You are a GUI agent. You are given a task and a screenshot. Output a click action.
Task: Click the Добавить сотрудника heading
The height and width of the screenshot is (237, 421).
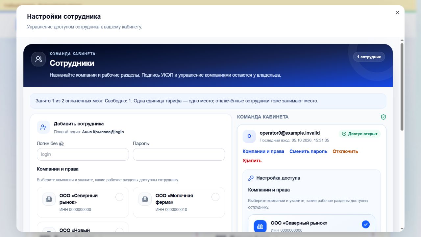(x=79, y=124)
